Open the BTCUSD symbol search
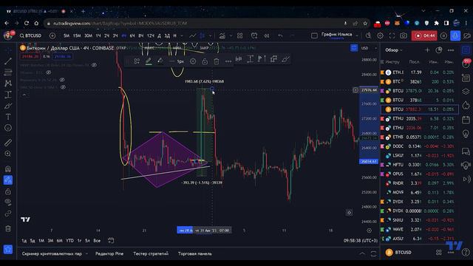Image resolution: width=473 pixels, height=266 pixels. click(x=30, y=35)
